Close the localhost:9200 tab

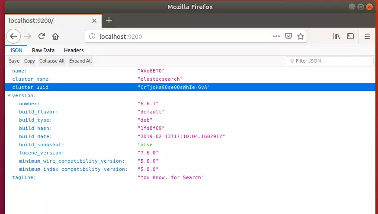click(x=94, y=21)
